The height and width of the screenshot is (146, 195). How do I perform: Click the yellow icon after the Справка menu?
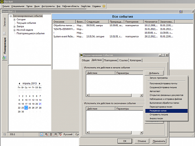click(x=104, y=6)
